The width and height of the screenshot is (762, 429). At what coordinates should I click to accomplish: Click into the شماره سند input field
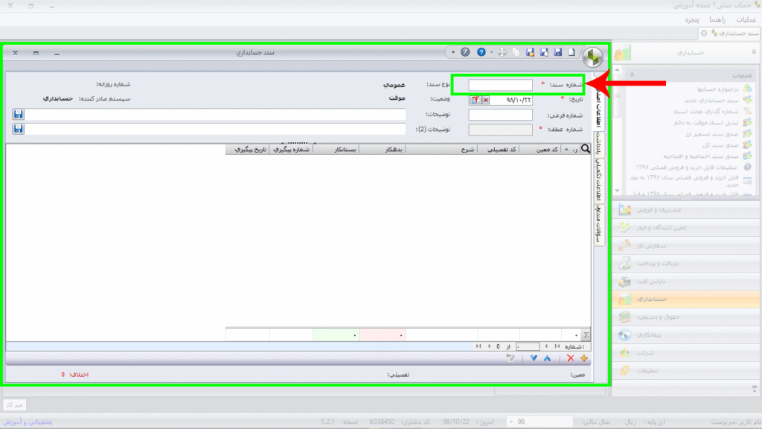click(500, 85)
